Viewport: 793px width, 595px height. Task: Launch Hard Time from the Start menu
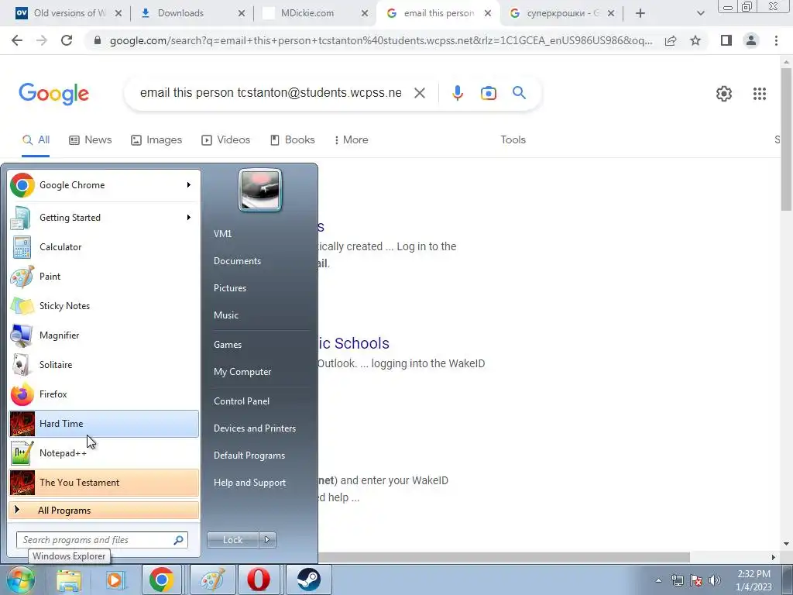point(104,424)
